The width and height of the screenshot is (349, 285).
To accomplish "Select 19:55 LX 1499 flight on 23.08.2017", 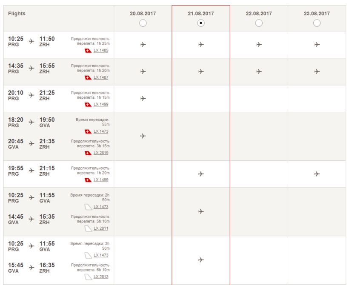I will tap(317, 174).
